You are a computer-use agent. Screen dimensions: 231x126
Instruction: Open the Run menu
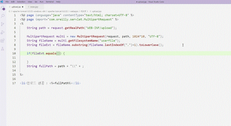coord(42,2)
